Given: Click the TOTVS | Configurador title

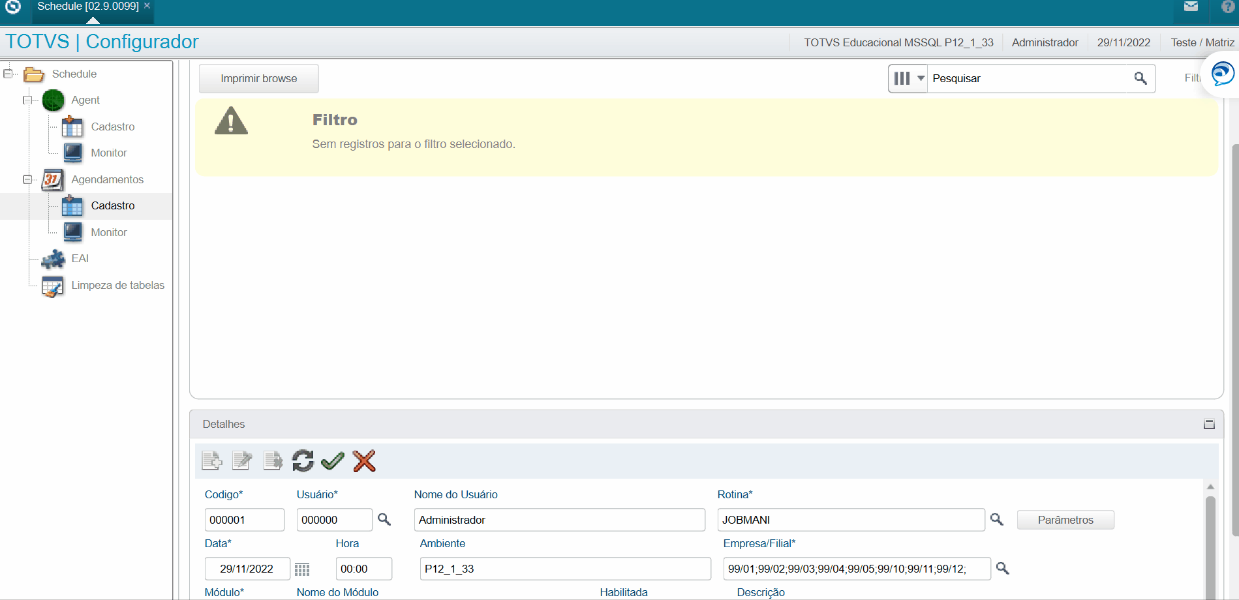Looking at the screenshot, I should coord(102,41).
